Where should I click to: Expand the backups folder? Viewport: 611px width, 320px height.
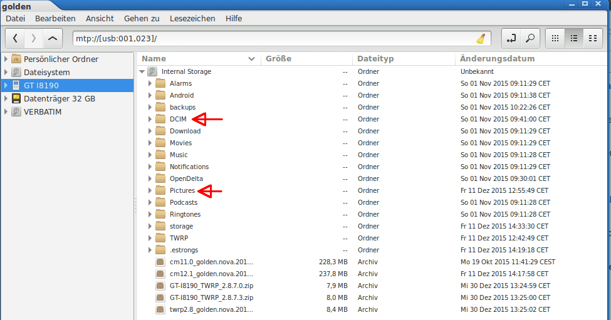(x=150, y=107)
